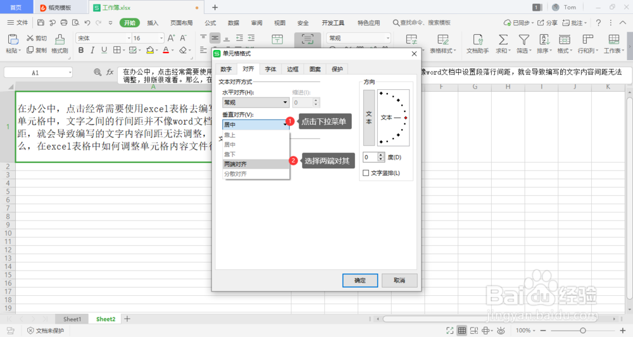
Task: Click the zoom slider handle
Action: coord(582,331)
